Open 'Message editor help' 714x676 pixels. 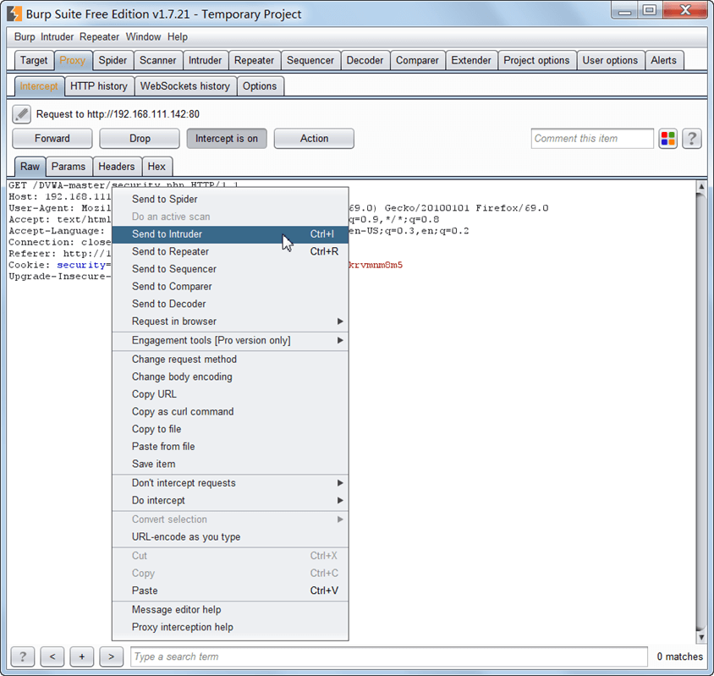(230, 609)
